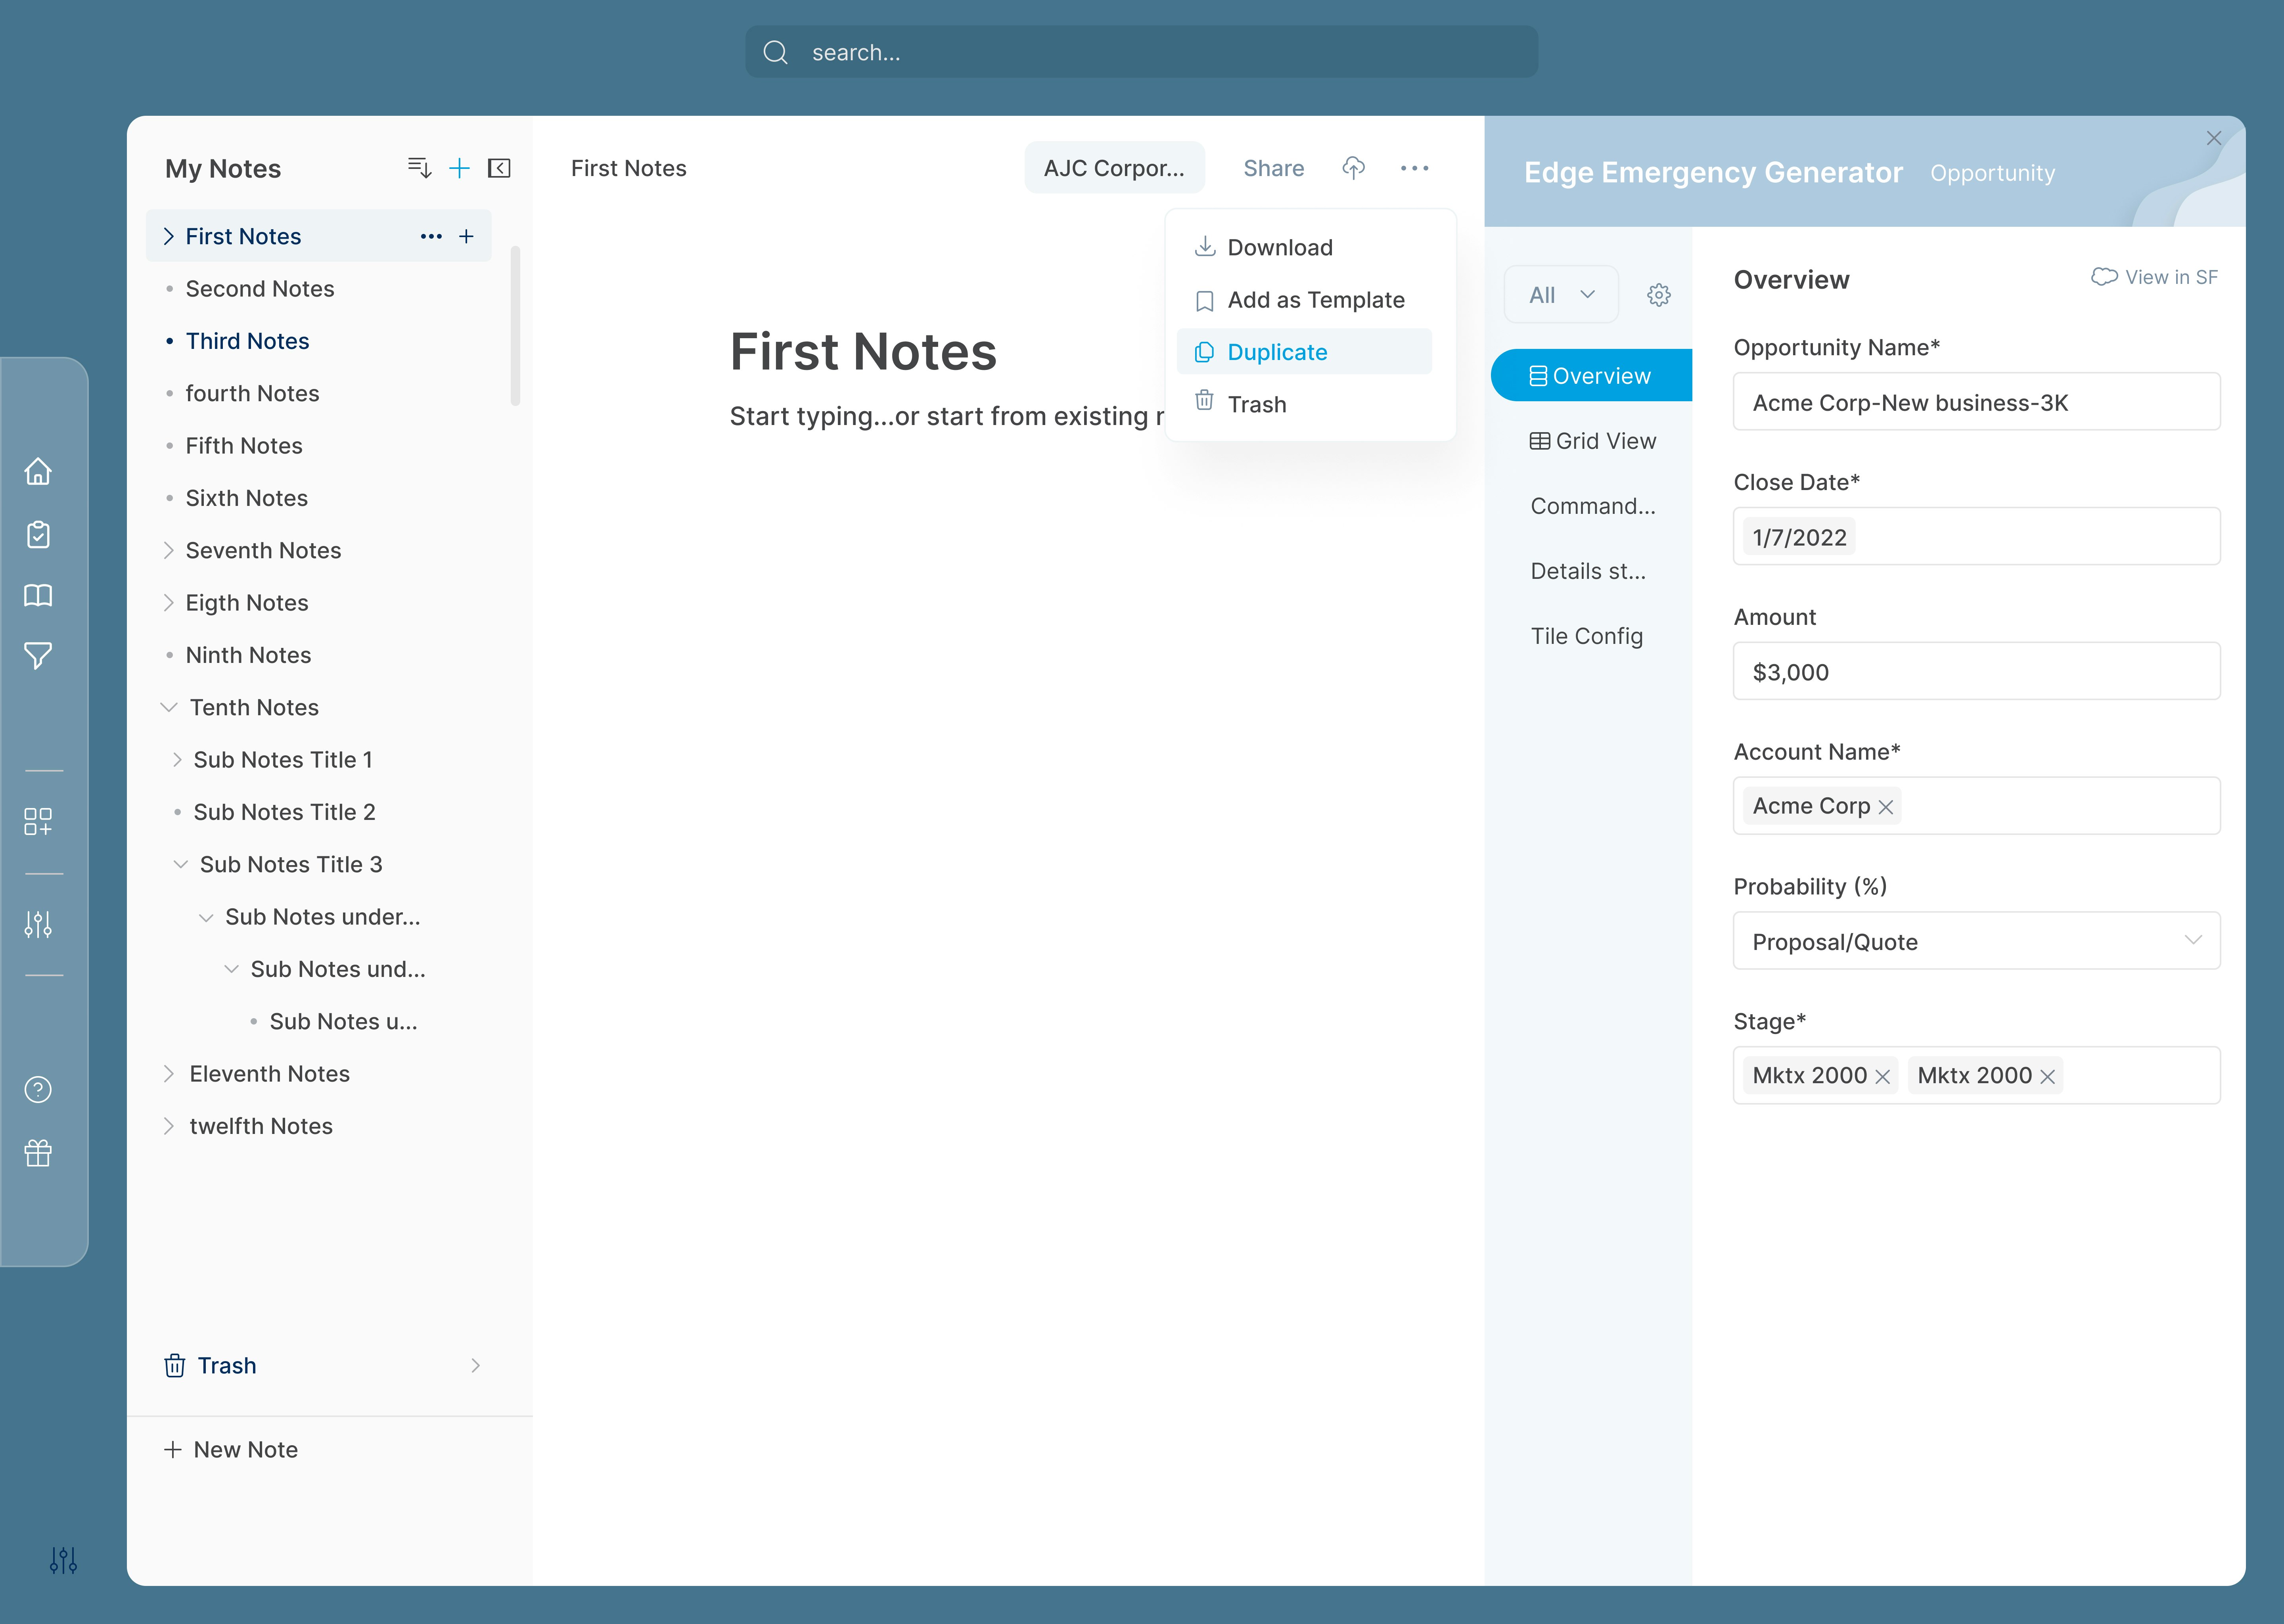
Task: Collapse the Tenth Notes tree item
Action: [x=168, y=707]
